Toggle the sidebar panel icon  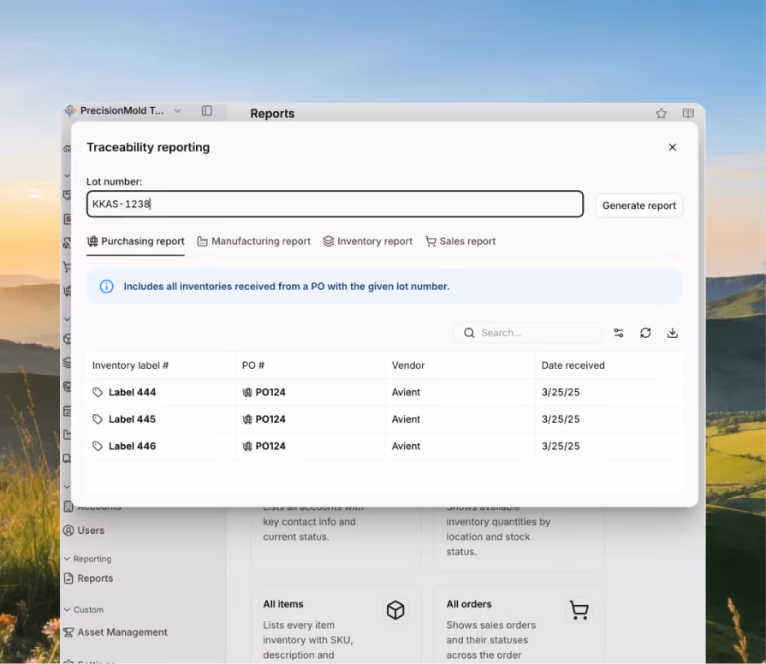tap(207, 111)
